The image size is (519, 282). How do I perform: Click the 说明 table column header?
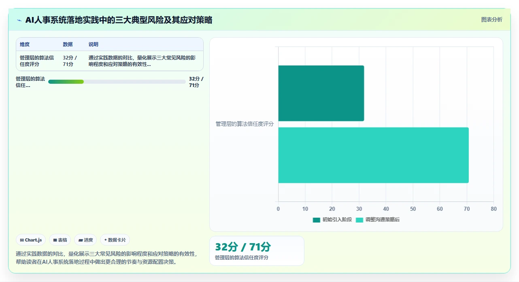point(94,45)
